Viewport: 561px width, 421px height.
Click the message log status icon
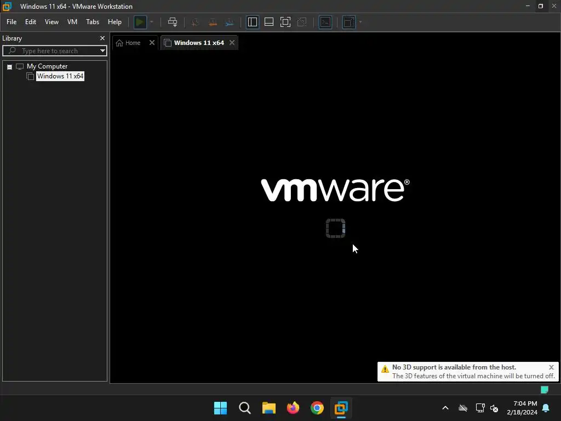(x=544, y=390)
